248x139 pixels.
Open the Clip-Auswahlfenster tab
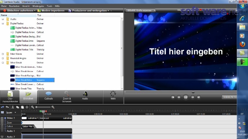pyautogui.click(x=10, y=97)
